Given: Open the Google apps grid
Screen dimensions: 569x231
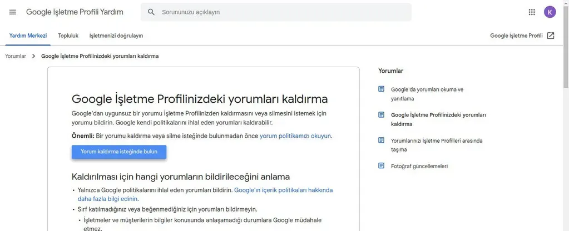Looking at the screenshot, I should (x=532, y=12).
